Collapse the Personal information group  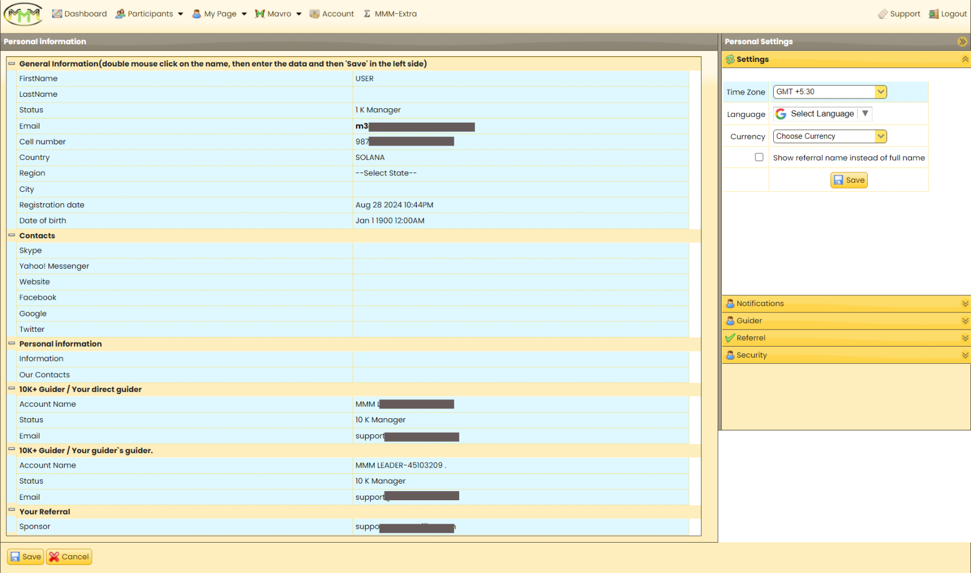click(x=11, y=343)
